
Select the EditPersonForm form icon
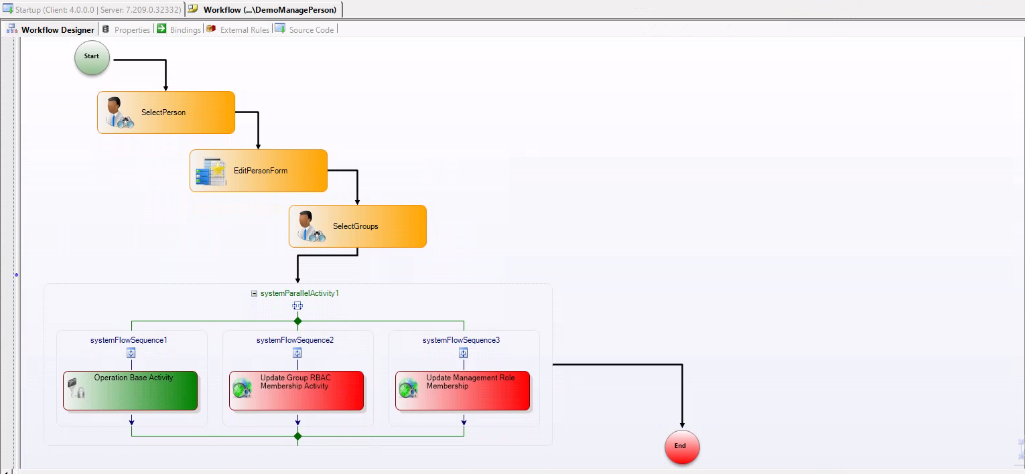coord(210,171)
